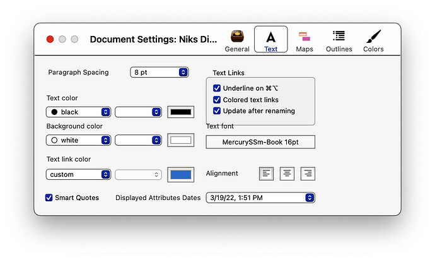Open the Colors settings pane
Viewport: 435px width, 260px height.
(373, 41)
